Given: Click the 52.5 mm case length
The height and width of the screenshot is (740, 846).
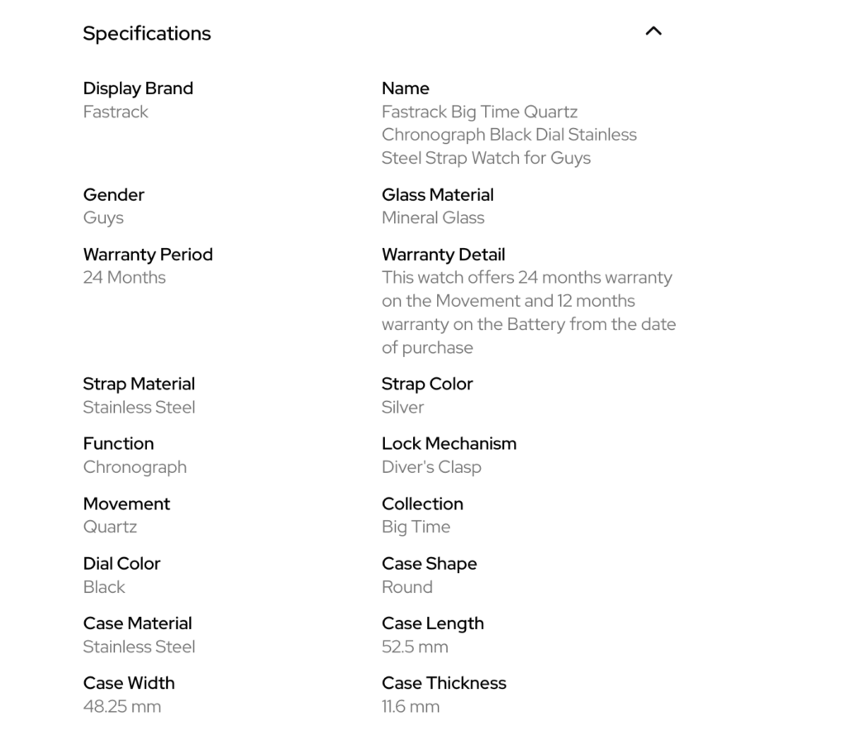Looking at the screenshot, I should [415, 647].
